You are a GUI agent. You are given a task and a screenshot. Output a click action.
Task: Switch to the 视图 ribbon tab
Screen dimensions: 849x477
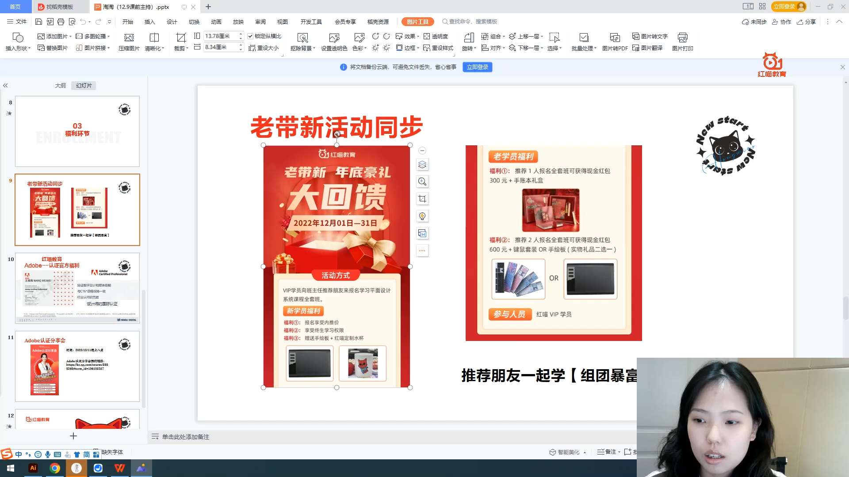[283, 22]
